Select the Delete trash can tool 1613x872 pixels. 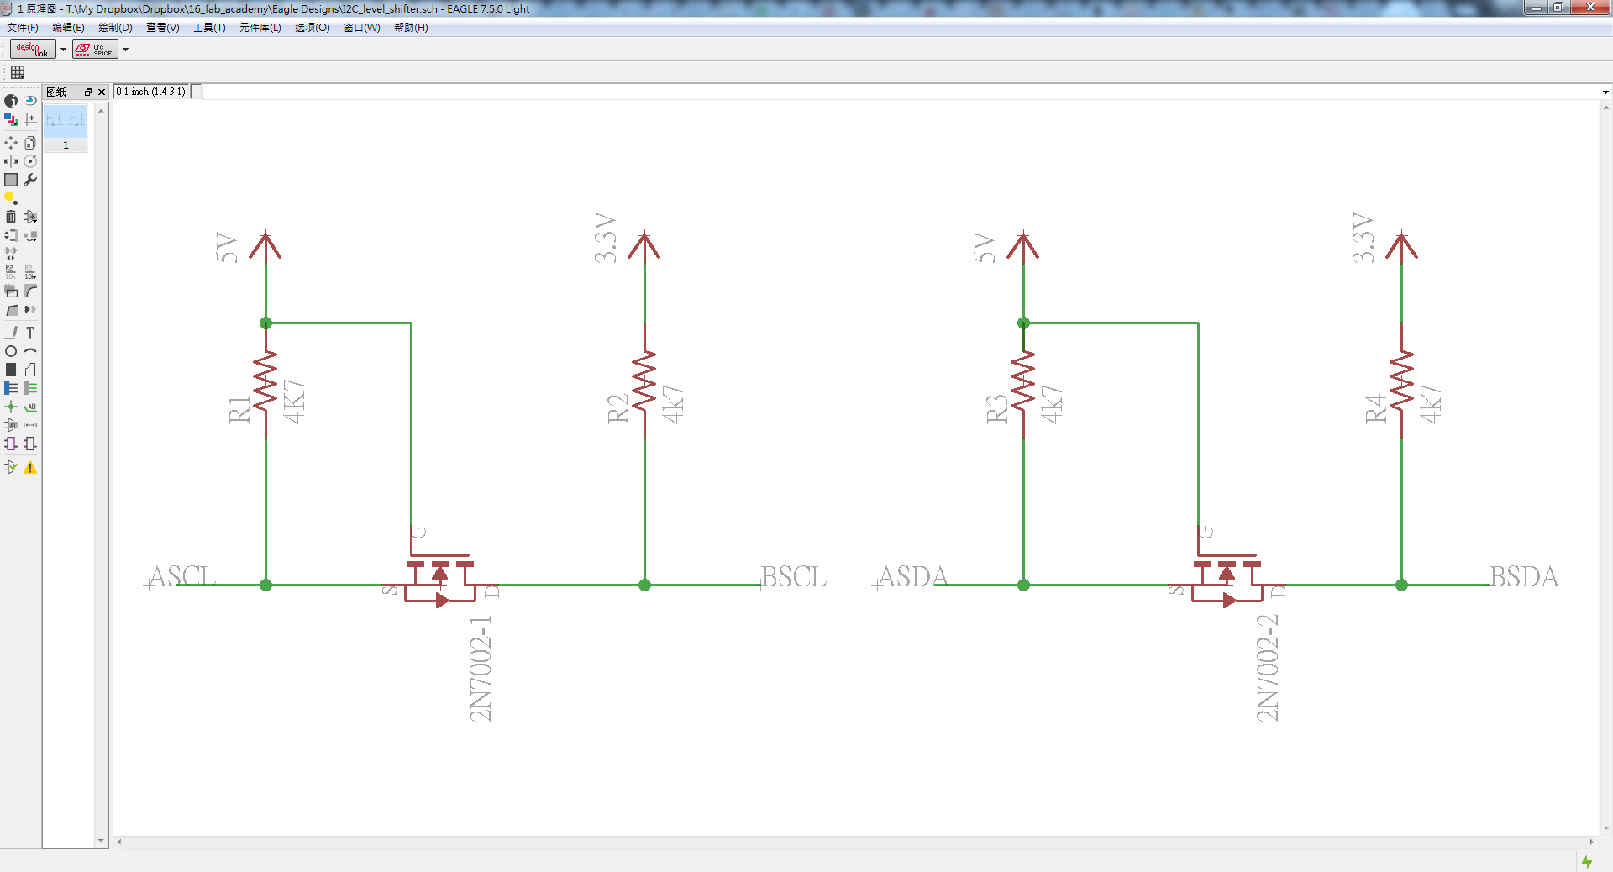(11, 217)
